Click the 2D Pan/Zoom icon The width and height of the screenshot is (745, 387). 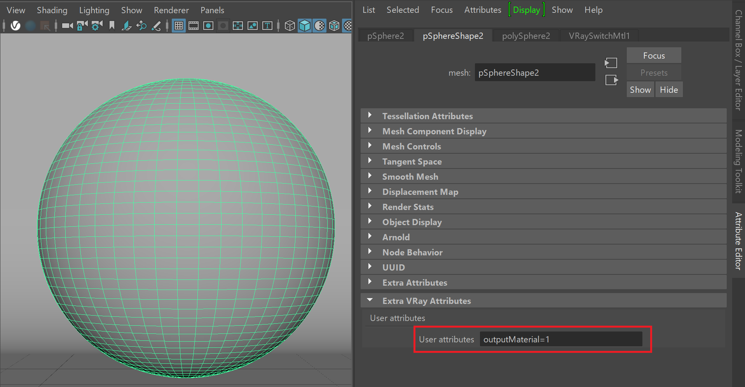141,26
